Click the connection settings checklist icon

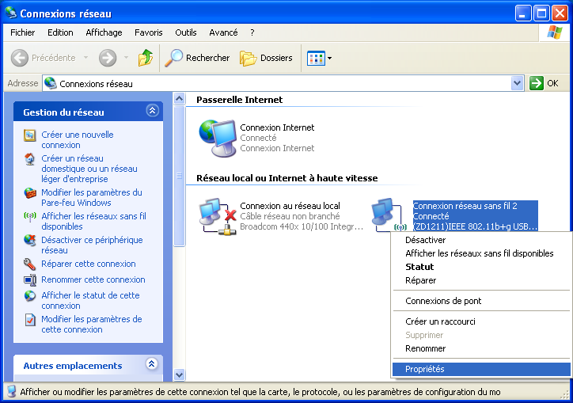30,320
